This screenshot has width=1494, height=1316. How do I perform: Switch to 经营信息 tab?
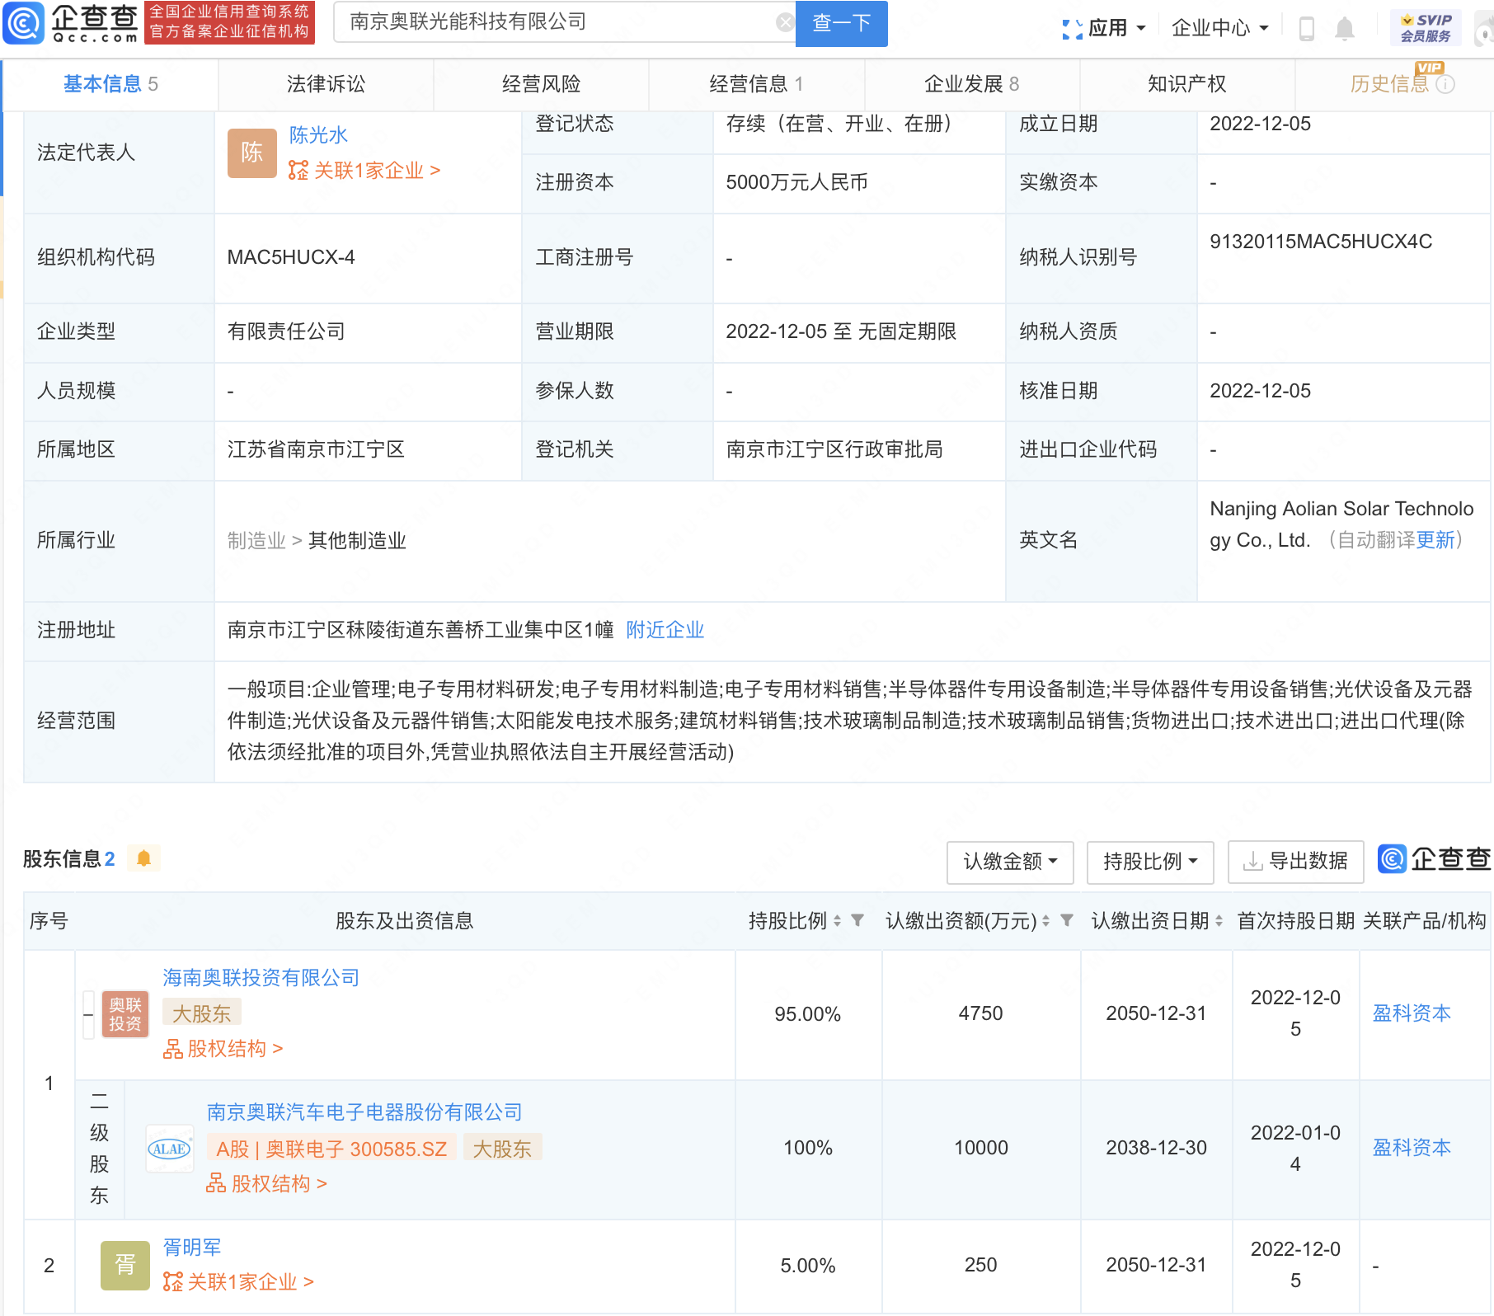click(756, 84)
